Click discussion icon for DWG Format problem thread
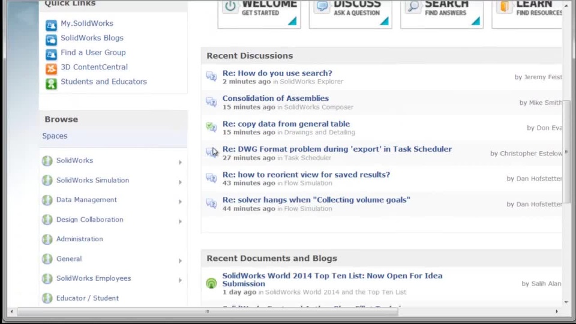576x324 pixels. point(211,152)
